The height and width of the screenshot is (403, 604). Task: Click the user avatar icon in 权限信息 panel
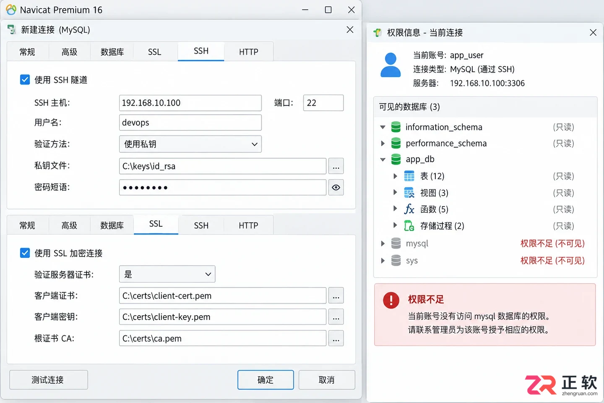click(391, 65)
